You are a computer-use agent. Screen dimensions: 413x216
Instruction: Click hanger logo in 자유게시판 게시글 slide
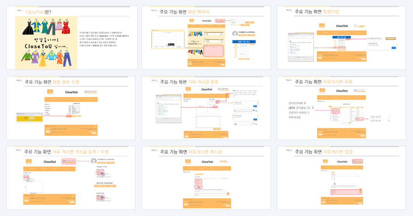[x=187, y=162]
